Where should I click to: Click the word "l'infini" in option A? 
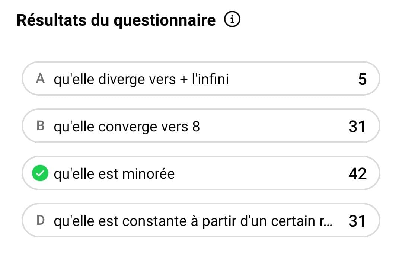pos(210,79)
